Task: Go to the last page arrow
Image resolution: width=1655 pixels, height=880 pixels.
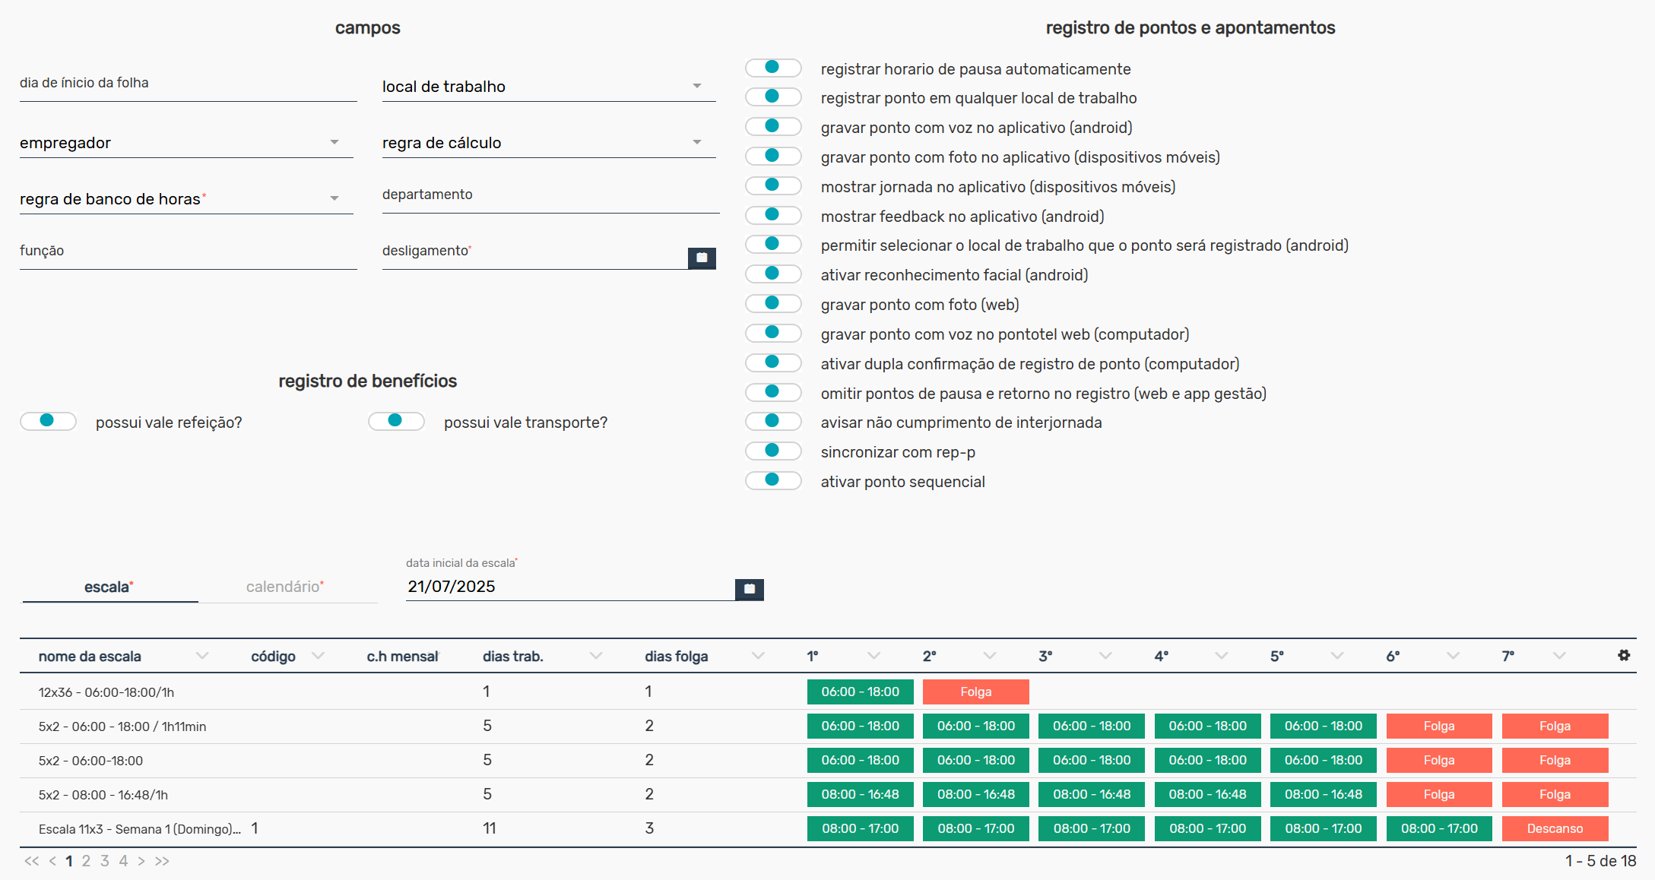Action: pyautogui.click(x=162, y=861)
